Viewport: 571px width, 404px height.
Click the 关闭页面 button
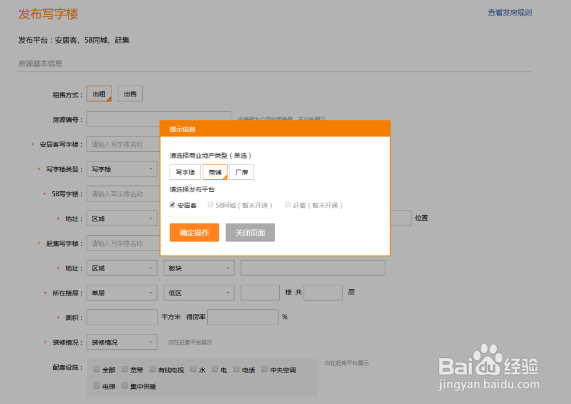coord(250,233)
